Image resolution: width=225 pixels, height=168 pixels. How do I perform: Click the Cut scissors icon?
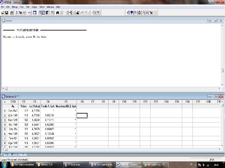[17, 13]
